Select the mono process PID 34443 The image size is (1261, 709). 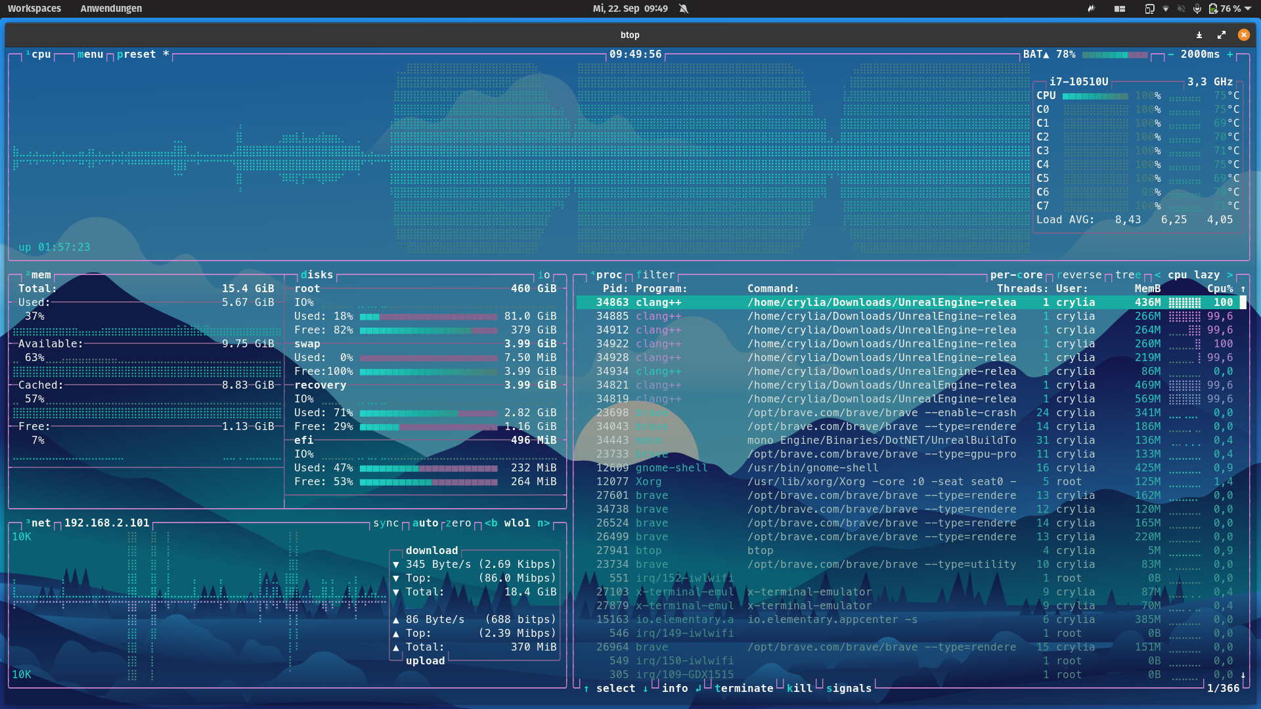click(908, 440)
